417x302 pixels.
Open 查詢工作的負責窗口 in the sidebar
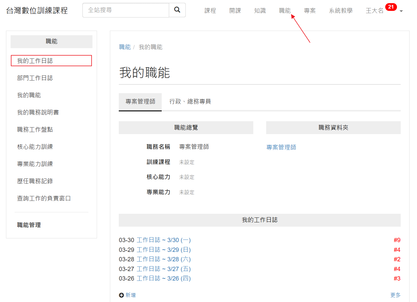[x=44, y=198]
